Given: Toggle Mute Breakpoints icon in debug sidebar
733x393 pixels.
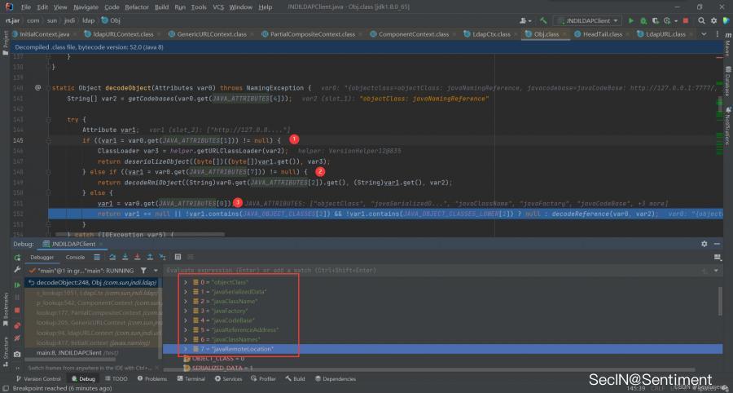Looking at the screenshot, I should click(x=17, y=339).
